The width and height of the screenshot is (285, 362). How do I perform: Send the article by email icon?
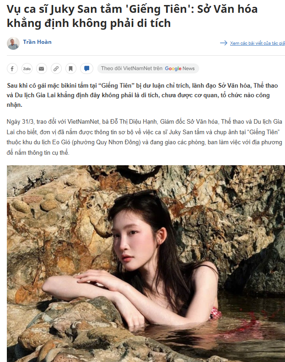click(x=42, y=68)
